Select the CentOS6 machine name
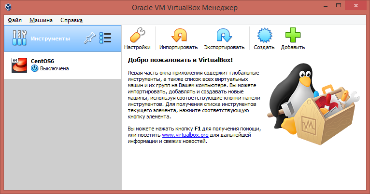The image size is (370, 194). 43,61
